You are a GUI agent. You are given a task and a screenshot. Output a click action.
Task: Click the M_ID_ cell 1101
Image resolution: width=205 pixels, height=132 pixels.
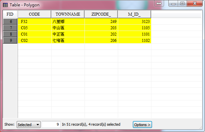[134, 34]
